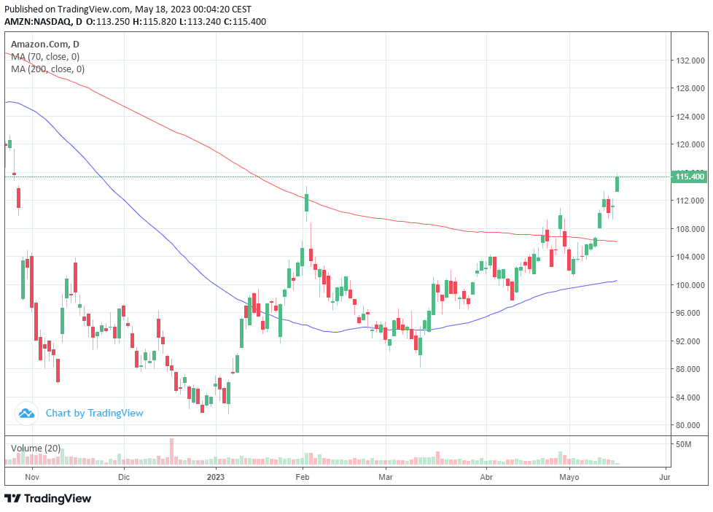Click the 112.000 price axis label
The height and width of the screenshot is (512, 713).
(x=690, y=201)
